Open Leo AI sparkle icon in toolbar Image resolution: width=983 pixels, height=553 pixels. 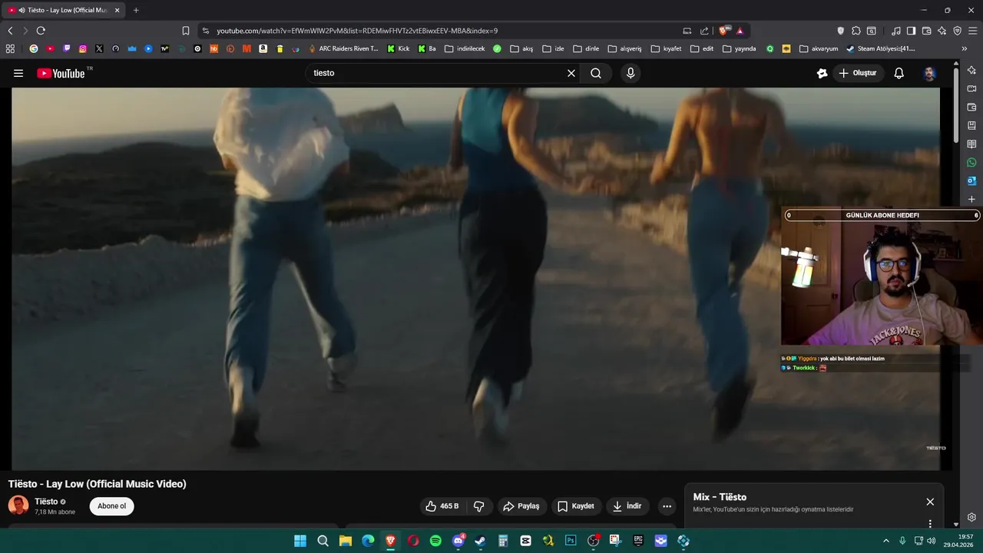pos(942,31)
